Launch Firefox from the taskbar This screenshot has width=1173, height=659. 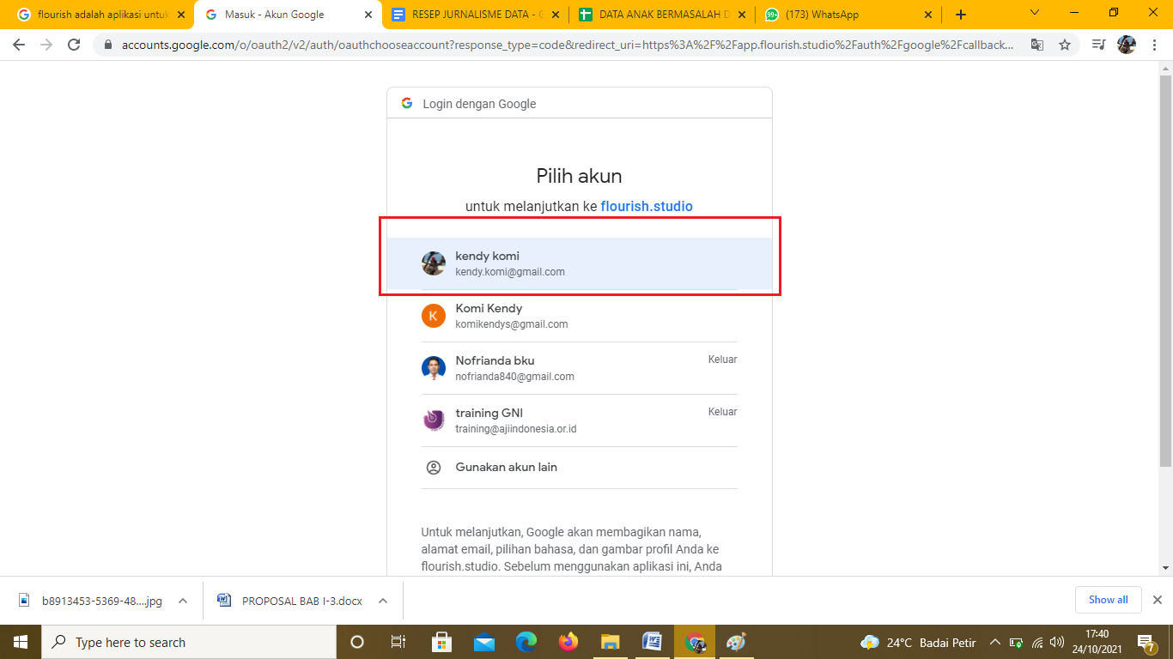point(568,642)
